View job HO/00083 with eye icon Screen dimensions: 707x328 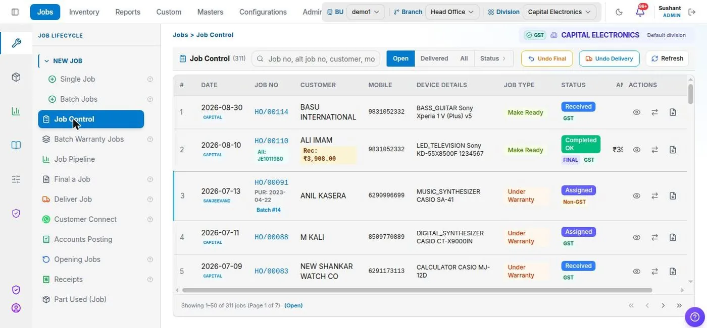coord(637,271)
